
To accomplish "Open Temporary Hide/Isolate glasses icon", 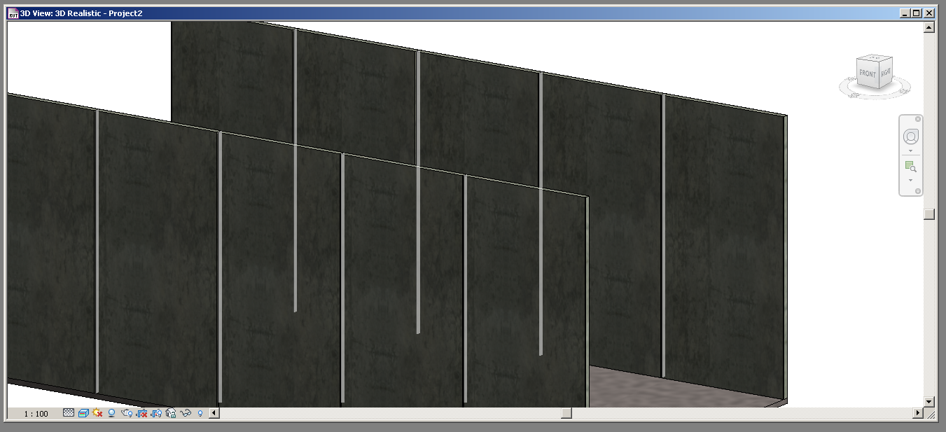I will coord(186,413).
